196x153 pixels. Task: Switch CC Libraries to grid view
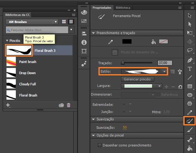(64, 22)
